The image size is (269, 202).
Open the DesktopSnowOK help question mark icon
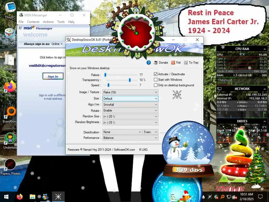coord(149,63)
